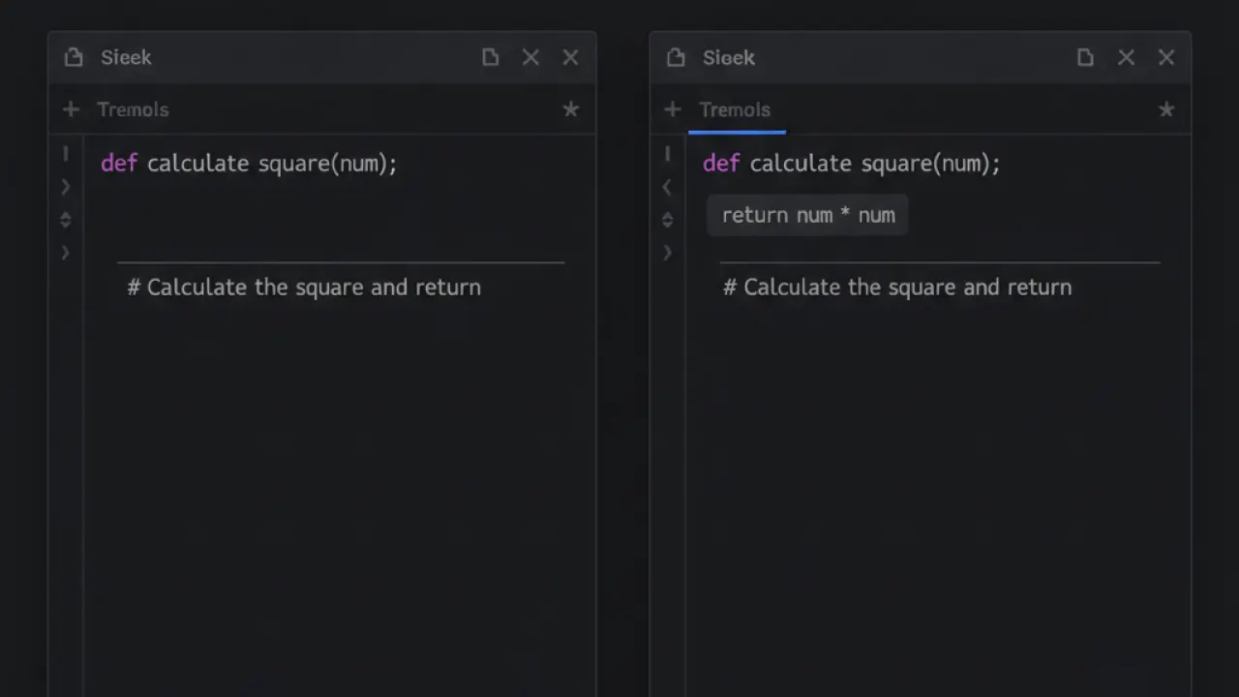
Task: Click the 'def calculate square(num);' line in the left window
Action: (249, 163)
